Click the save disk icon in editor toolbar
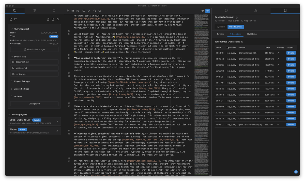The width and height of the screenshot is (305, 182). coord(78,11)
